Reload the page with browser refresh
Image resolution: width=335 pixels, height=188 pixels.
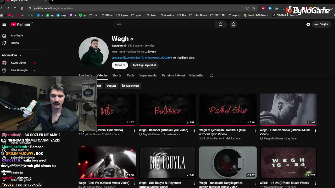click(x=15, y=8)
